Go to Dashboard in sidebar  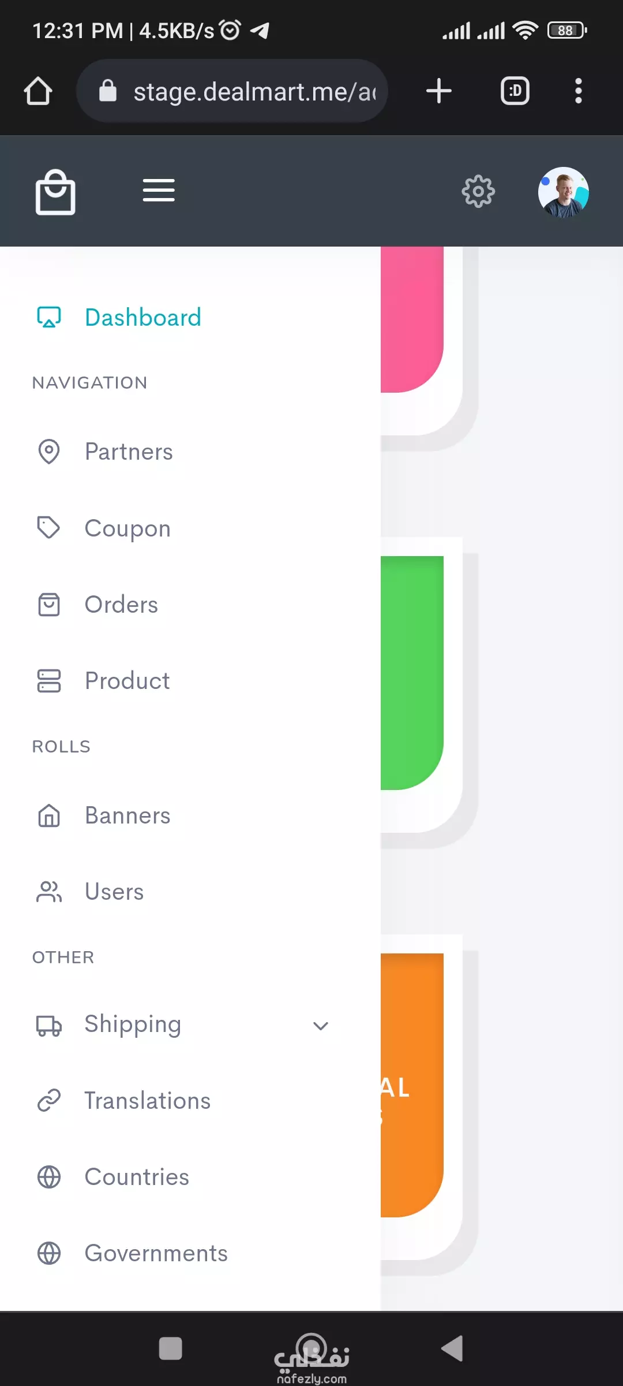point(142,318)
